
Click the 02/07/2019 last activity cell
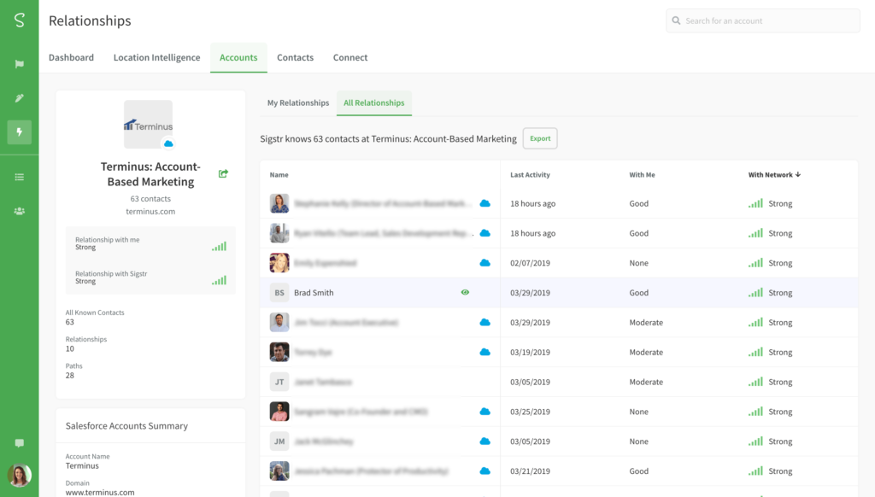[530, 263]
